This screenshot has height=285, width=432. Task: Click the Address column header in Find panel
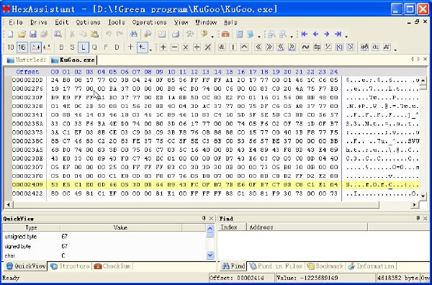pyautogui.click(x=307, y=227)
